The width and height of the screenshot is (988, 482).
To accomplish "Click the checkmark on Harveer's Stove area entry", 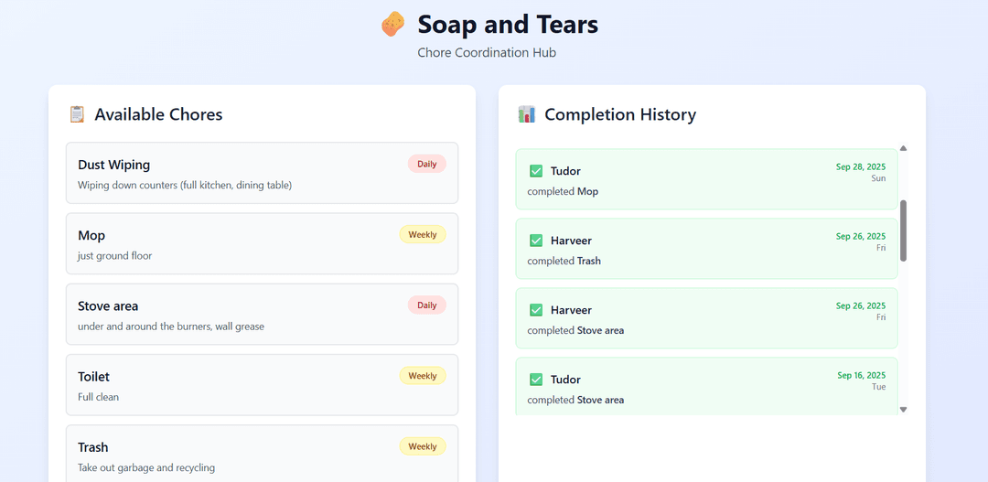I will (536, 310).
